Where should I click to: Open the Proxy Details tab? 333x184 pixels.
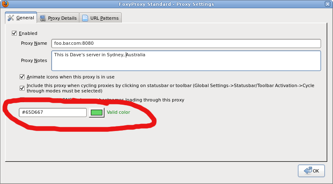(58, 18)
